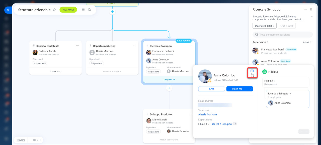Open Mario Bianchi in Sviluppo Prodotto
The width and height of the screenshot is (321, 145).
pyautogui.click(x=160, y=119)
